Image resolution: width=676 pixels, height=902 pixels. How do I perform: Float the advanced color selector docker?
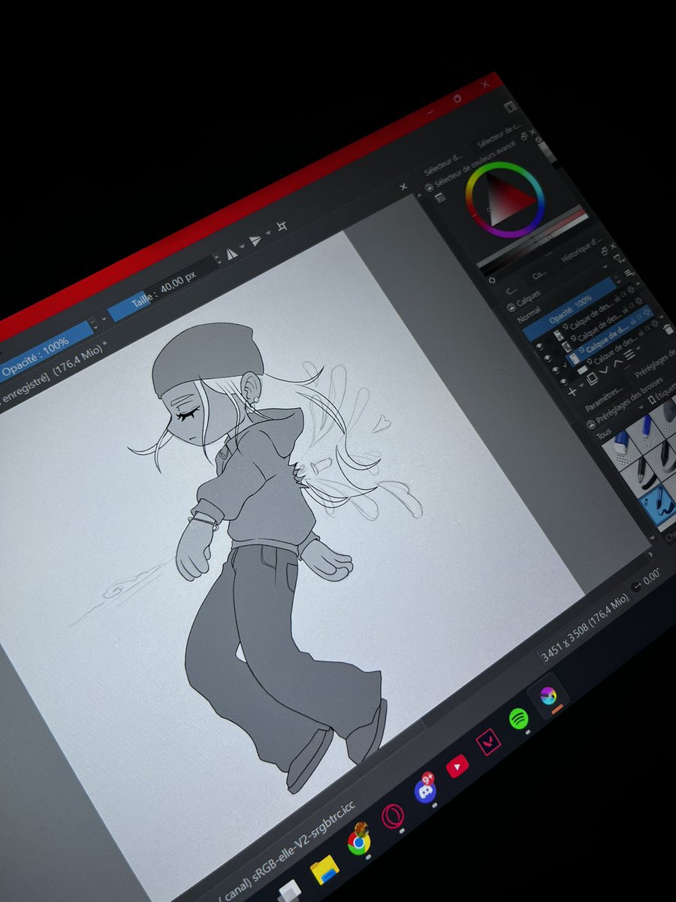pos(524,137)
